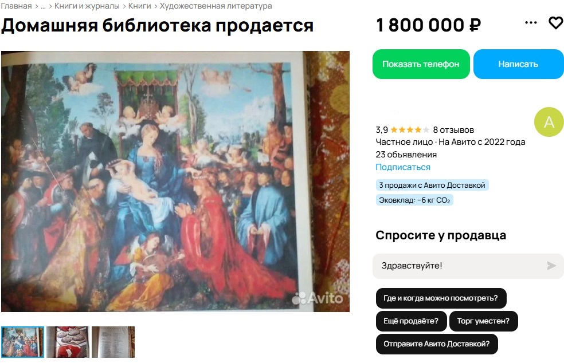564x363 pixels.
Task: Click the Написать button
Action: click(x=518, y=64)
